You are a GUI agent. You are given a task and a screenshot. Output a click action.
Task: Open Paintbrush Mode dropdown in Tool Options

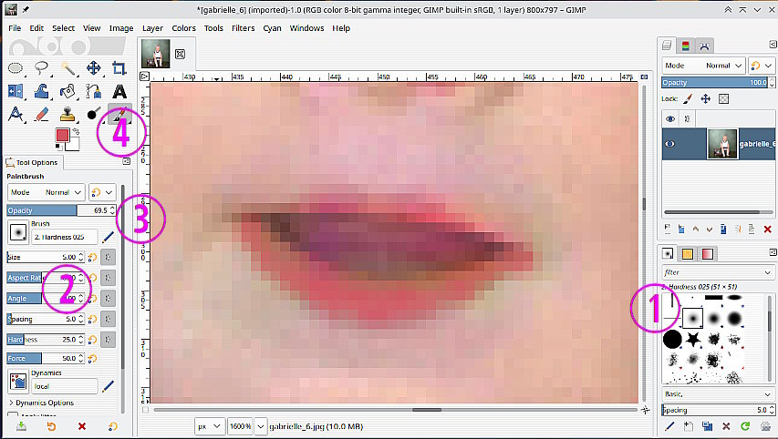pos(46,192)
